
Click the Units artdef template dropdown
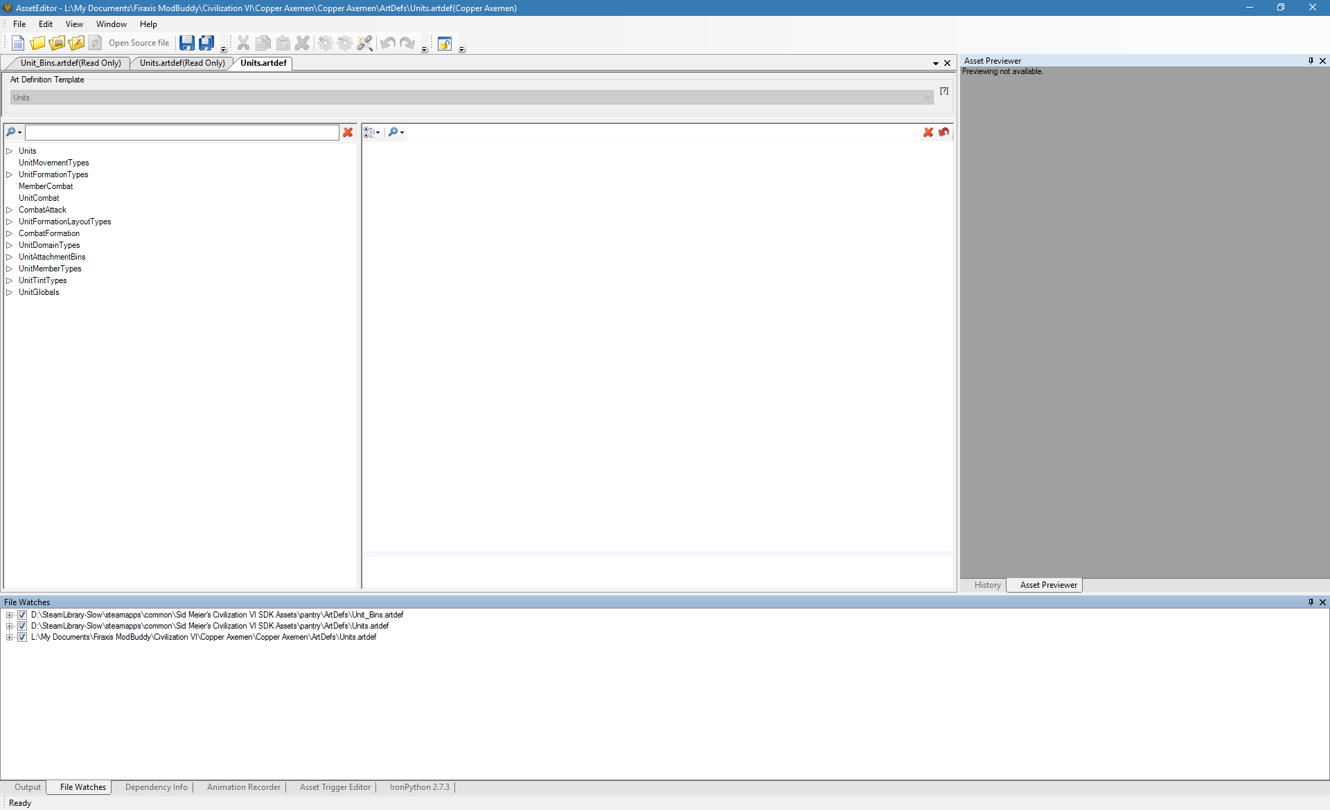pos(928,98)
